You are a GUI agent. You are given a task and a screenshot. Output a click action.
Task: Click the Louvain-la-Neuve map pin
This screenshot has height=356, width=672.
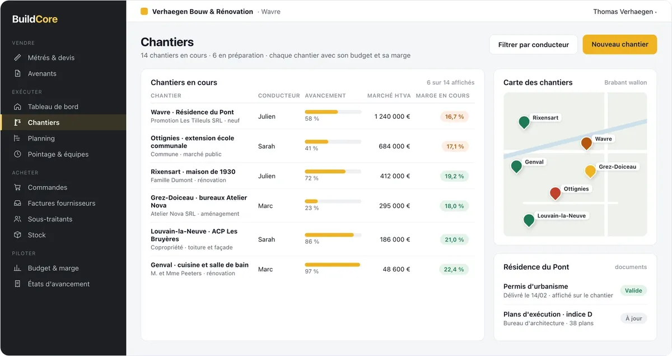(x=529, y=220)
